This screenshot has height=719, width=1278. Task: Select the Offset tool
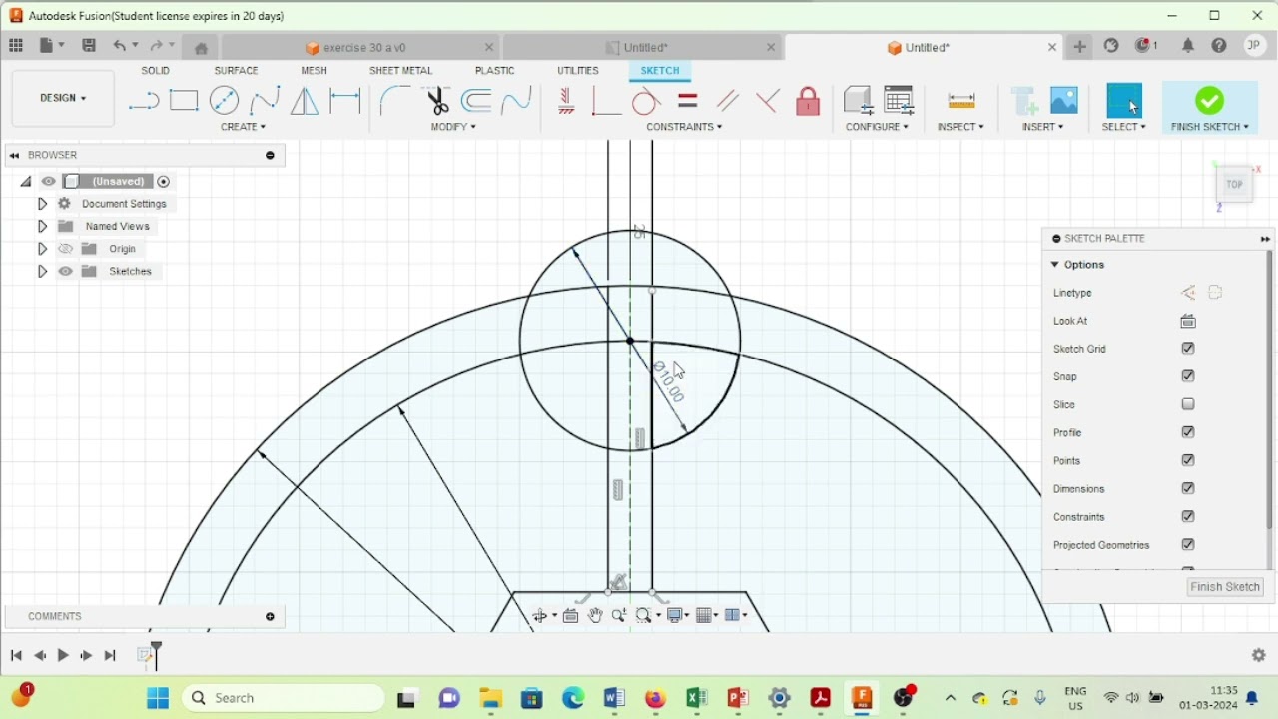(x=476, y=101)
